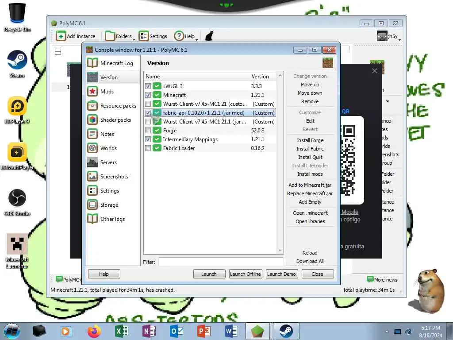Click the PolyMC cat icon in toolbar
The image size is (453, 340).
point(209,36)
